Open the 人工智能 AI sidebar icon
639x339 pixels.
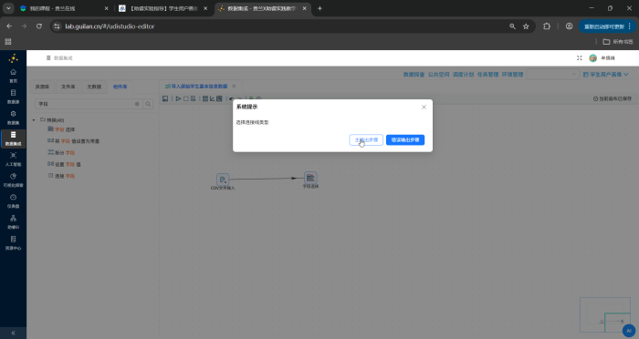pyautogui.click(x=13, y=159)
